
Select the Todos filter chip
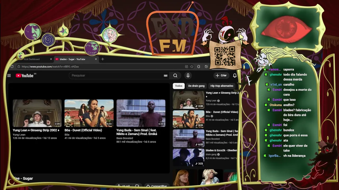179,86
